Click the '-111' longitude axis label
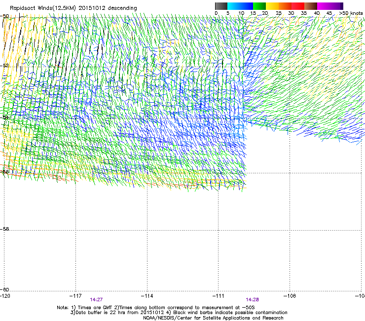Screen dimensions: 365x321 point(219,296)
